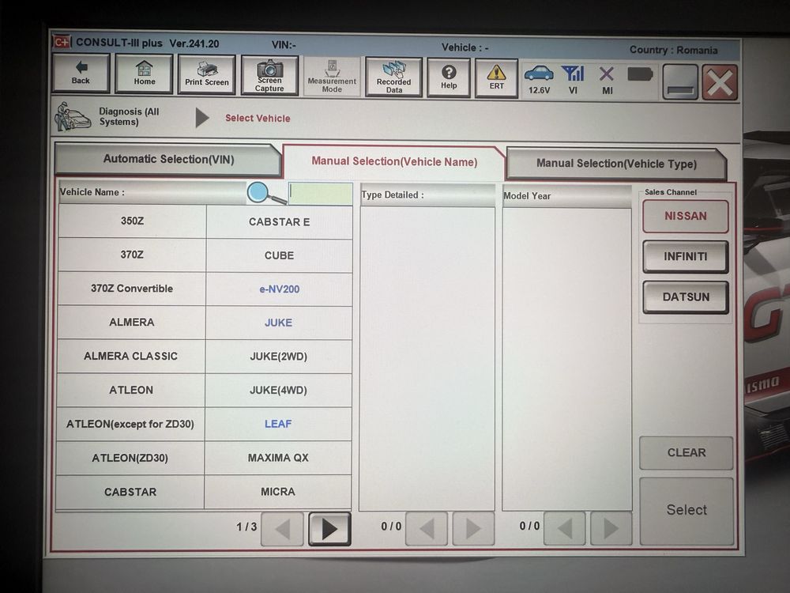
Task: Select vehicle 370Z
Action: (132, 255)
